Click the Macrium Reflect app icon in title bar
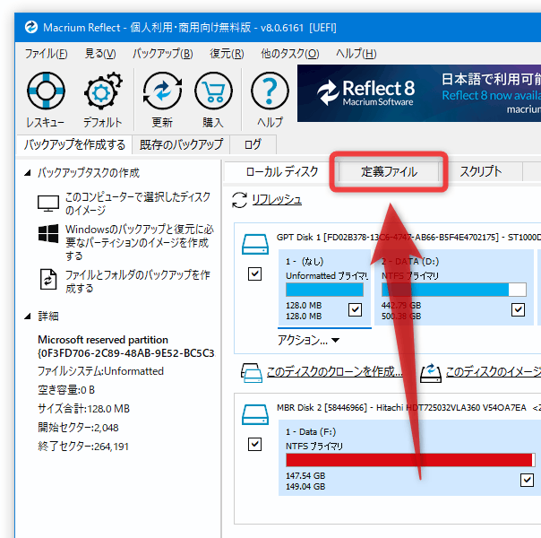Image resolution: width=541 pixels, height=538 pixels. [x=31, y=27]
